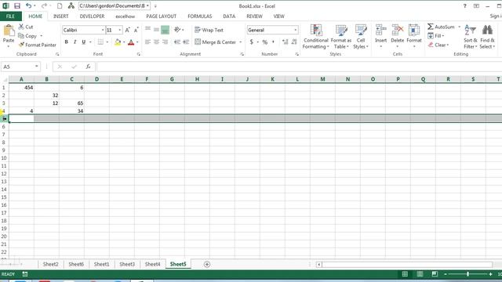Open Fill dropdown in Editing group
502x282 pixels.
coord(436,36)
